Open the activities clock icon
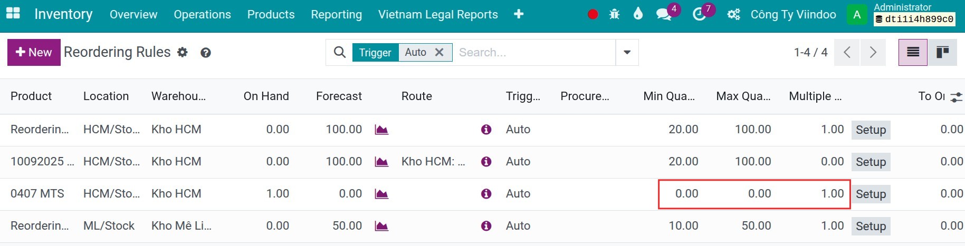 pos(699,14)
